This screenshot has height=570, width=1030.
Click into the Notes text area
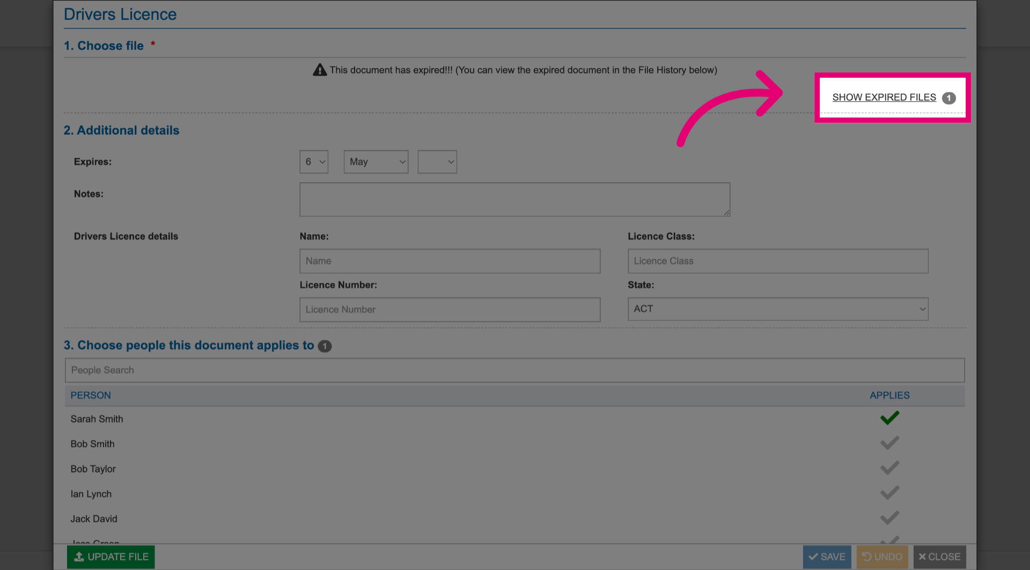pyautogui.click(x=514, y=199)
